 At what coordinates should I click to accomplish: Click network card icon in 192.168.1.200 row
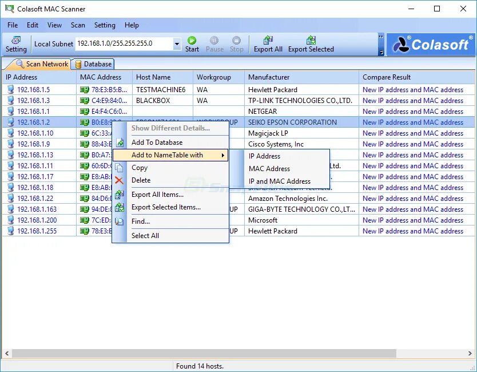85,220
